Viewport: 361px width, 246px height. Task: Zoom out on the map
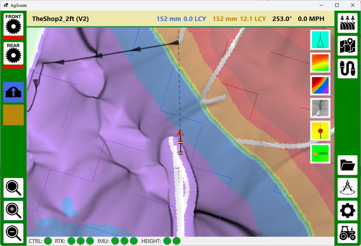13,233
